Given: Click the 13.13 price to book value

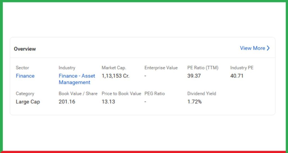Looking at the screenshot, I should 108,102.
